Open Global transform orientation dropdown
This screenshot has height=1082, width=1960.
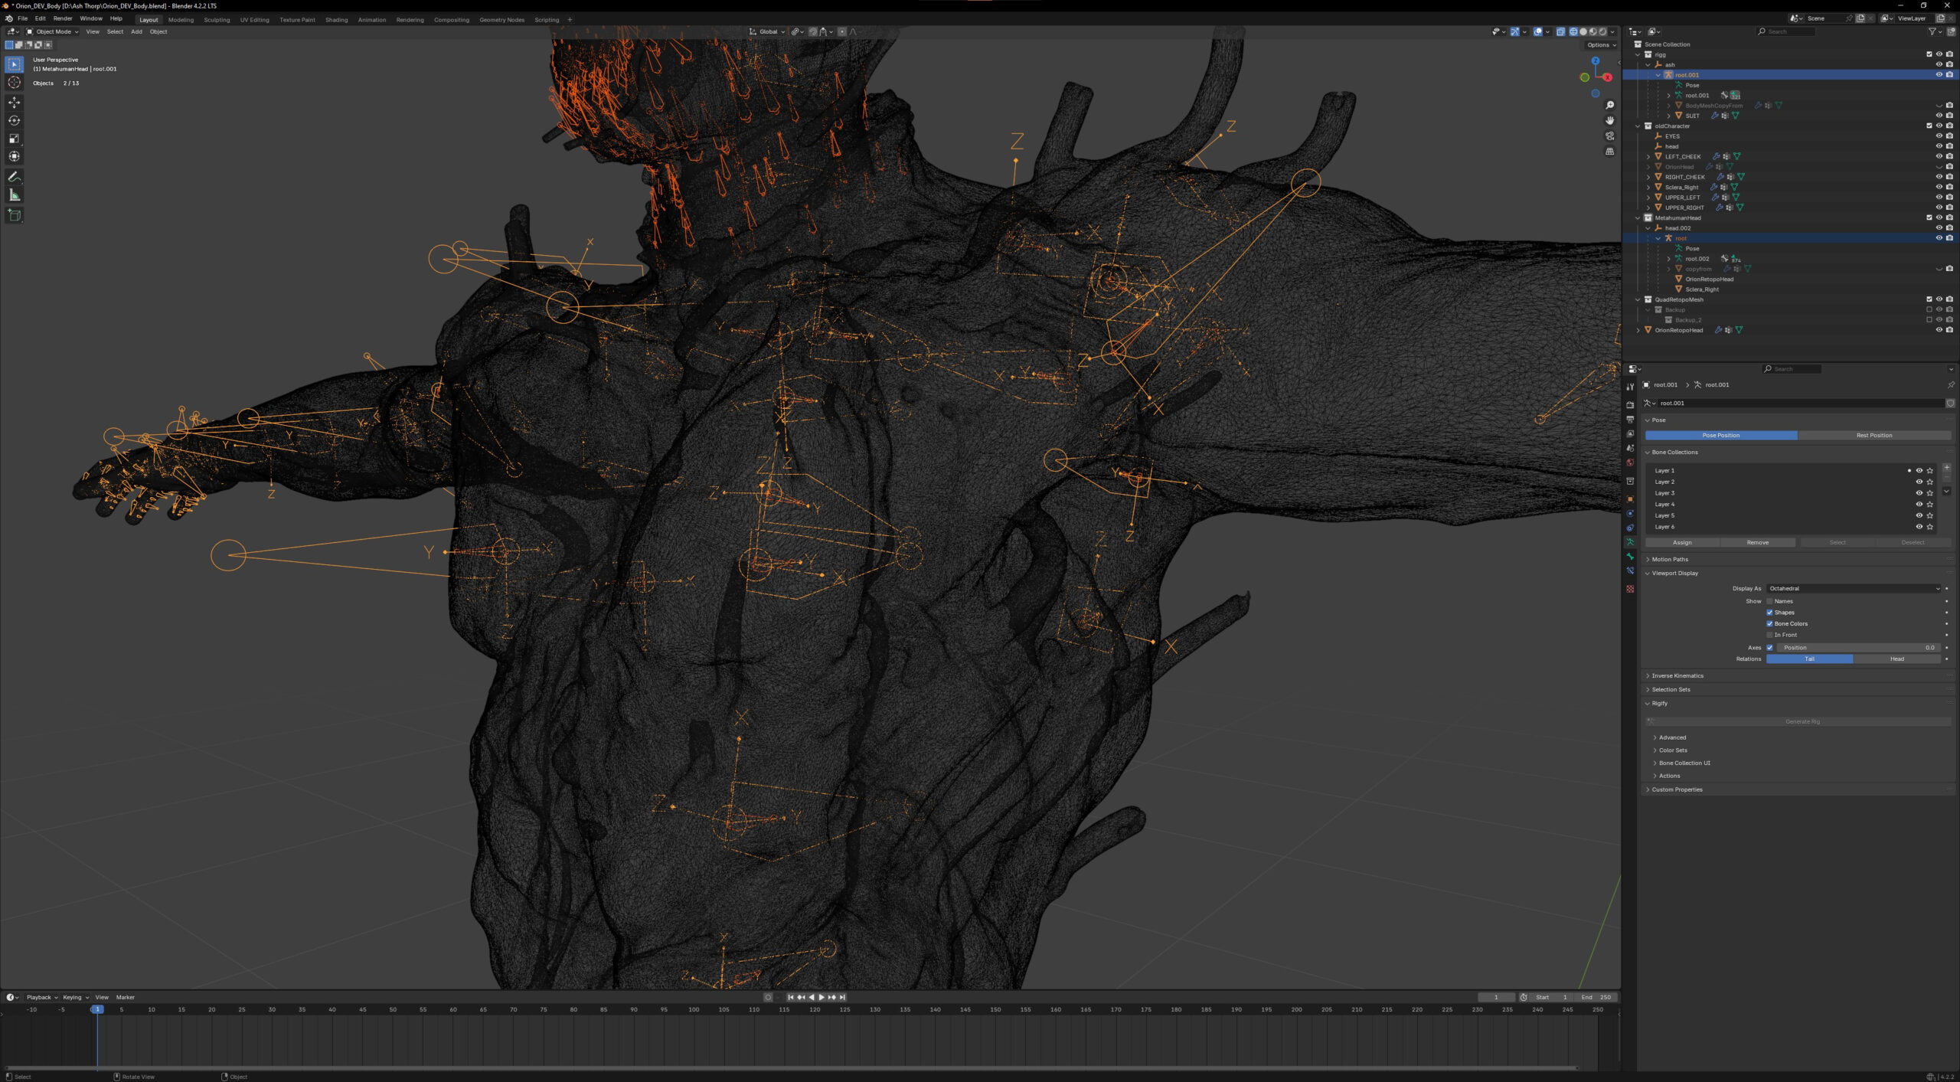[x=767, y=31]
